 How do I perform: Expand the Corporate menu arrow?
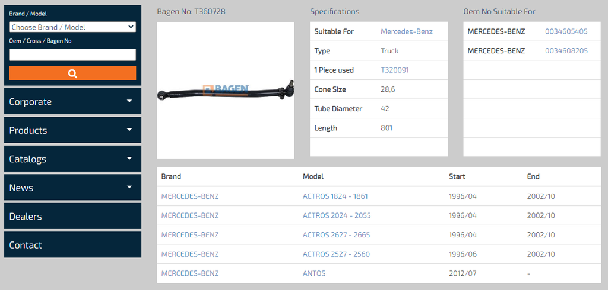129,101
